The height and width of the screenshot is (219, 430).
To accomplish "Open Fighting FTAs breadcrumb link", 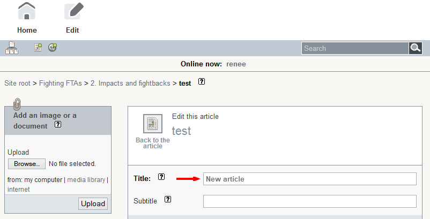I will (60, 84).
